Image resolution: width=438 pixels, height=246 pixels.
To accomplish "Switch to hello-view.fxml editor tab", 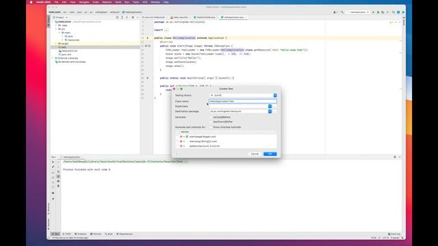I will click(180, 17).
